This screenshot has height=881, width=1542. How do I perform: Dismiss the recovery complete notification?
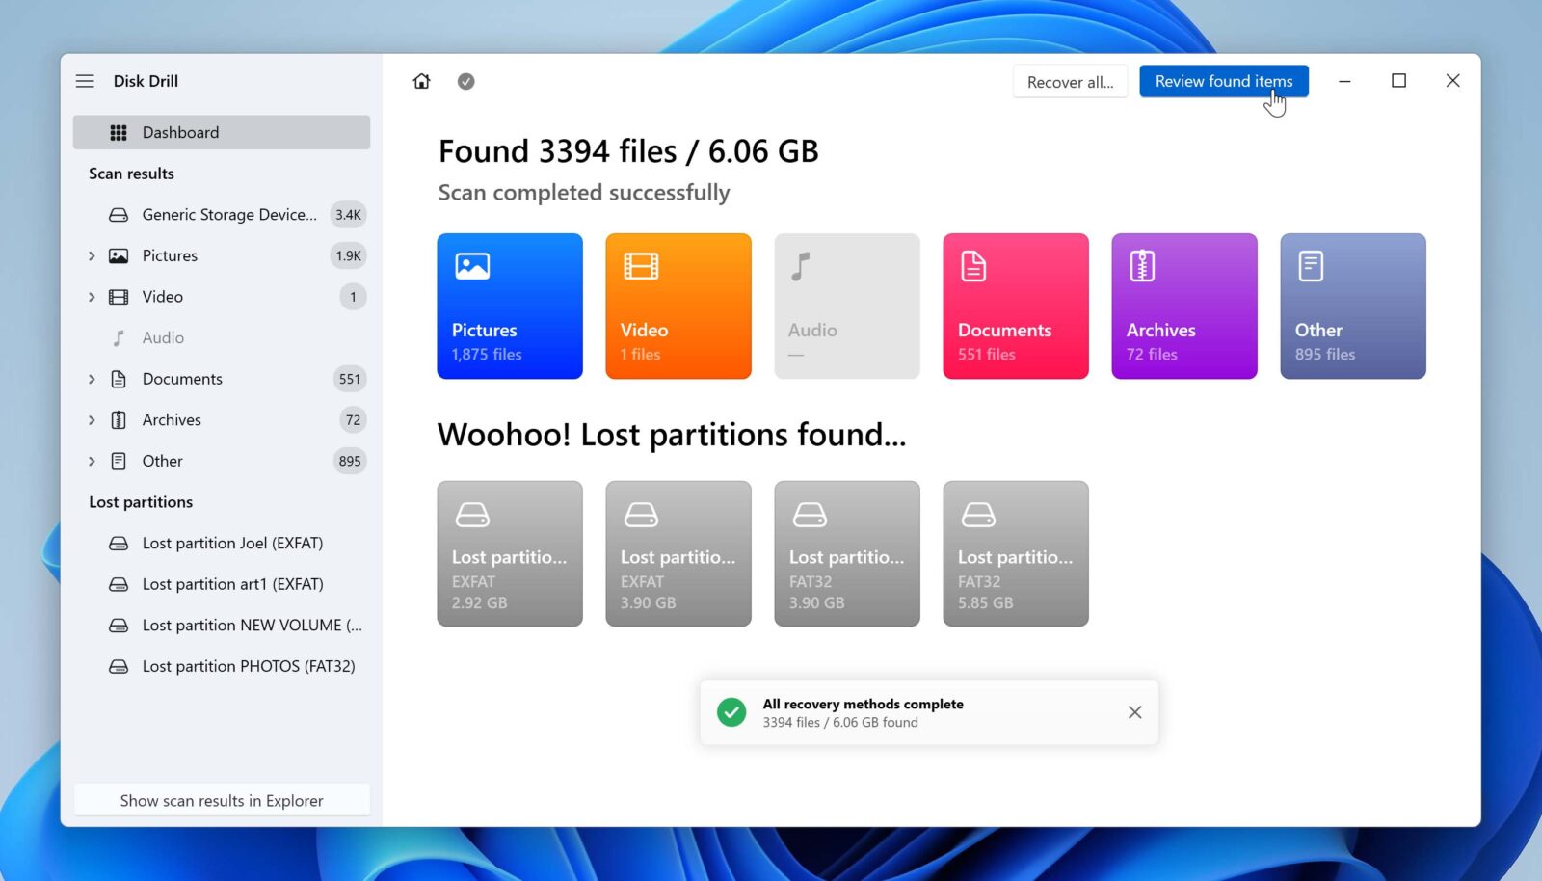(1134, 711)
